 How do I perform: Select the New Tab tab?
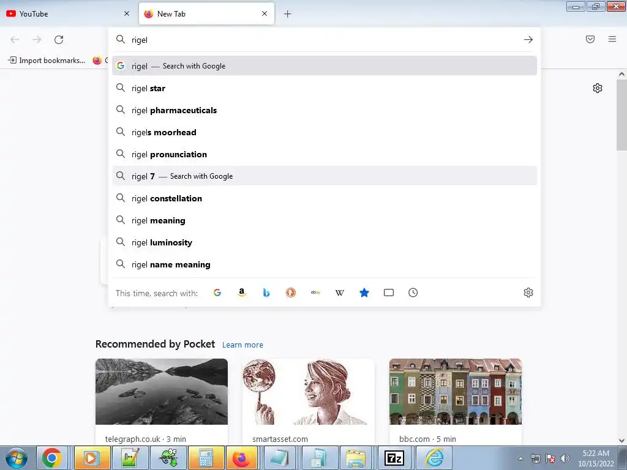click(x=206, y=13)
